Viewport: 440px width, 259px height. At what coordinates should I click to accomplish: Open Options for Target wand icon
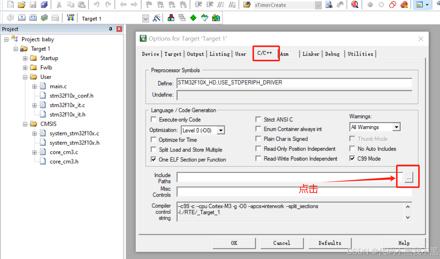point(156,18)
